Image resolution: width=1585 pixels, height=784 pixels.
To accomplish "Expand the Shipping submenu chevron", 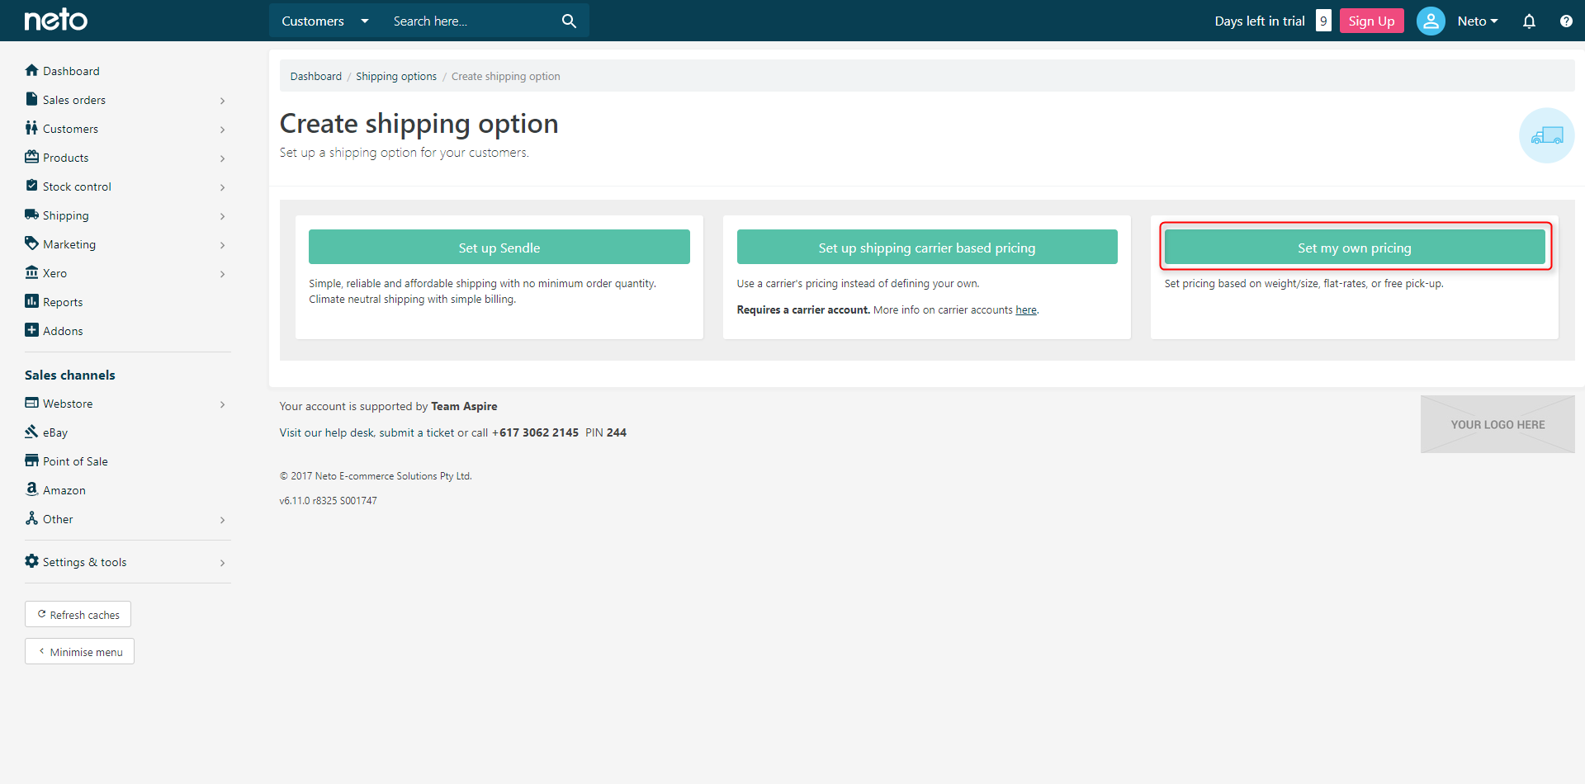I will click(x=222, y=216).
